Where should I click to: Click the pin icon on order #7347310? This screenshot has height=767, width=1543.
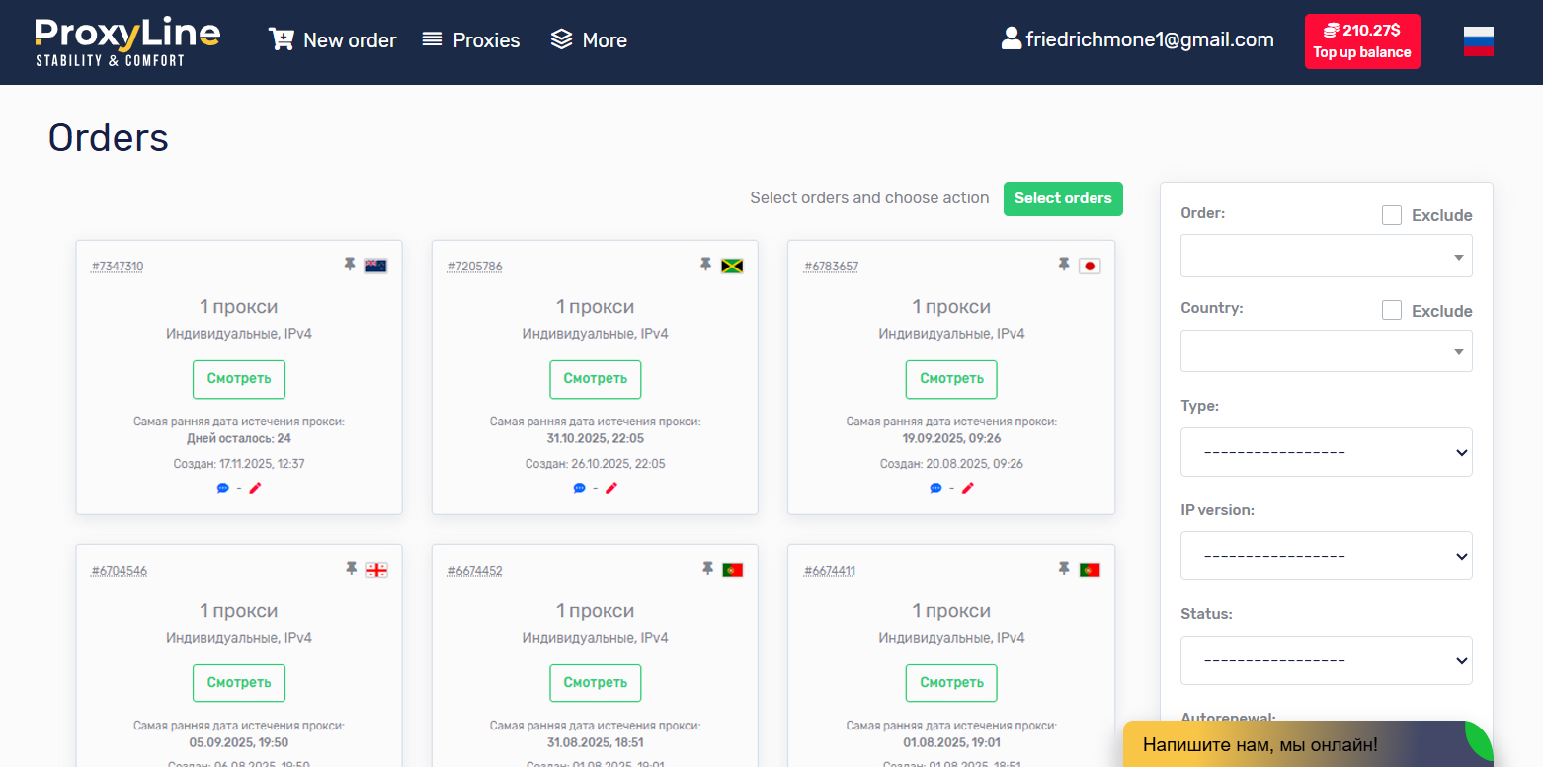pyautogui.click(x=350, y=265)
